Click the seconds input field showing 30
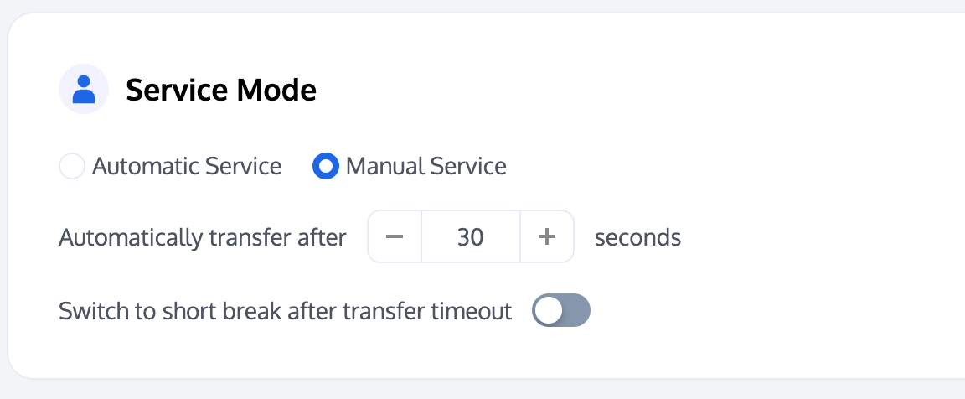The image size is (965, 399). 471,237
